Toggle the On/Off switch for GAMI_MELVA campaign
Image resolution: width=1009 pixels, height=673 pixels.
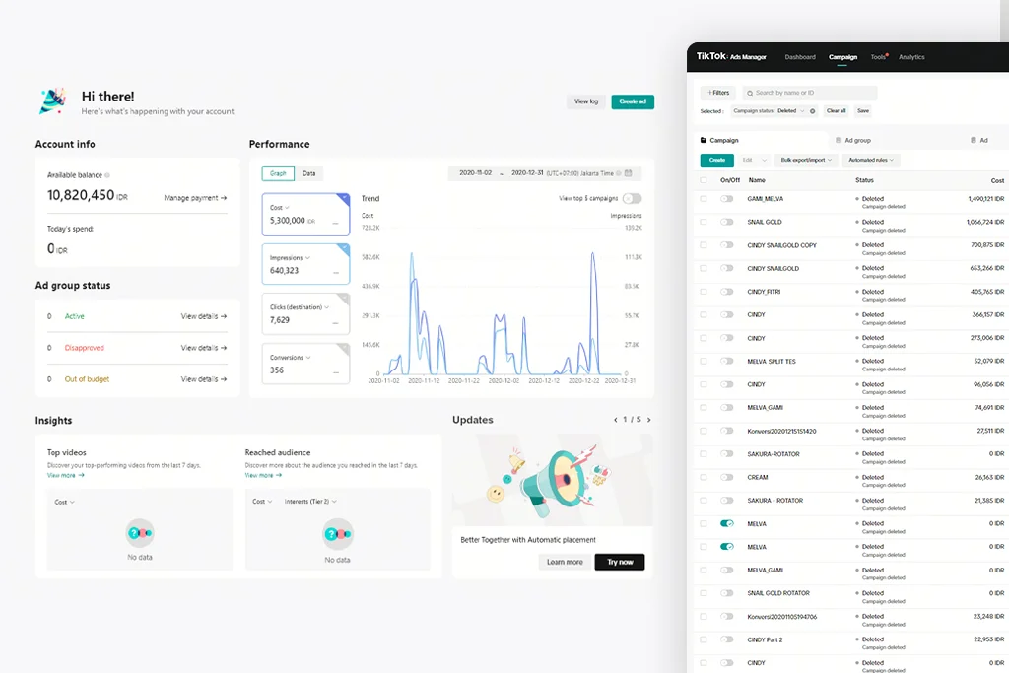727,199
